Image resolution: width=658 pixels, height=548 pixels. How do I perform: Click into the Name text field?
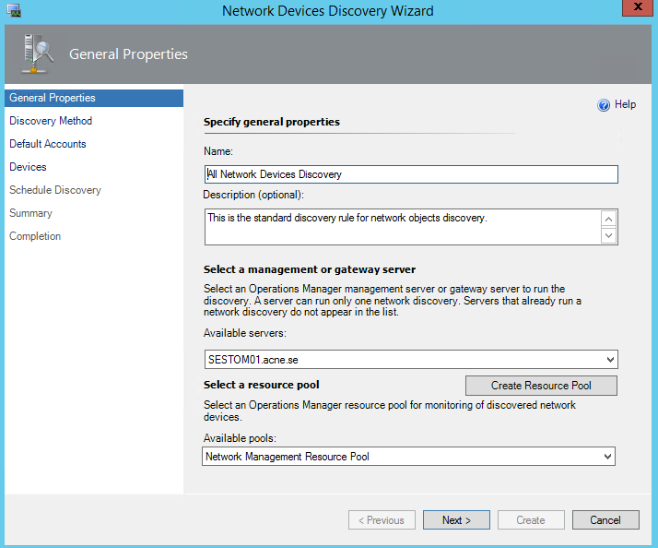(410, 174)
